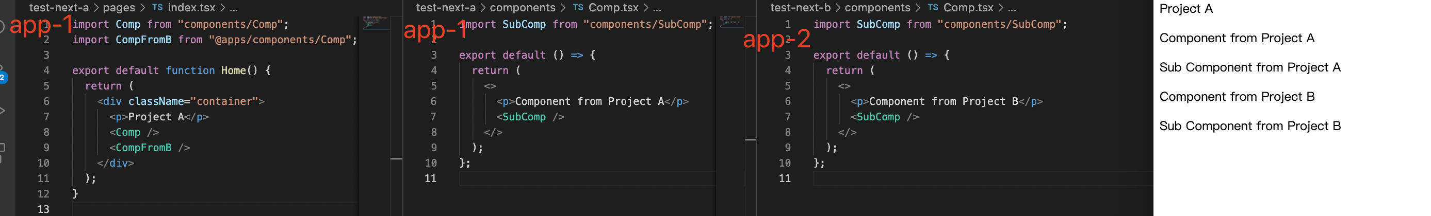Screen dimensions: 1431x216
Task: Click empty line 11 in the test-next-b Comp.tsx editor
Action: (x=945, y=178)
